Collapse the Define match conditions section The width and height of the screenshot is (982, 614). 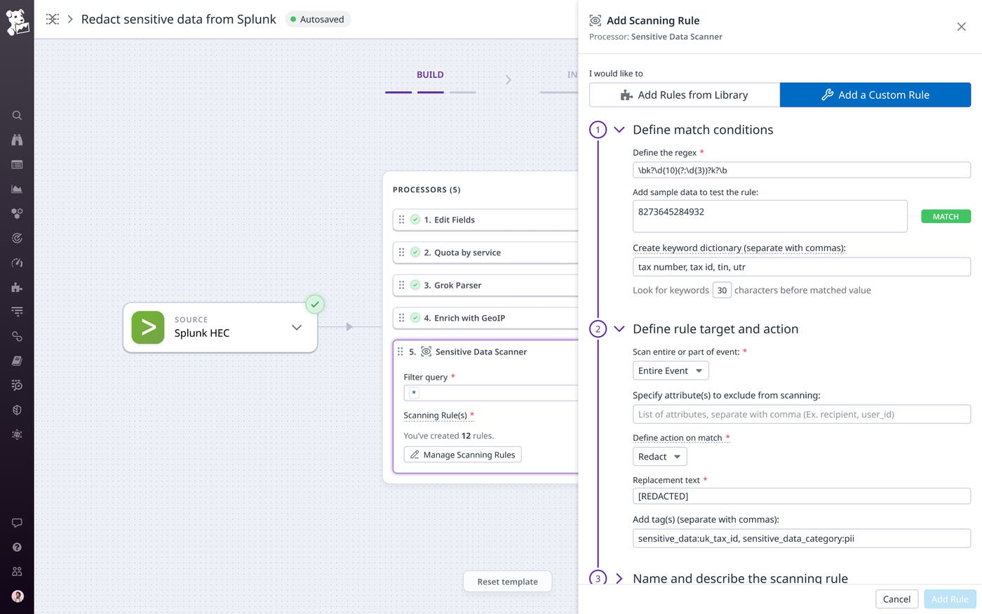click(x=619, y=129)
